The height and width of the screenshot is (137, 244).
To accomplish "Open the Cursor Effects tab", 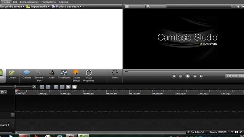I will click(x=76, y=76).
